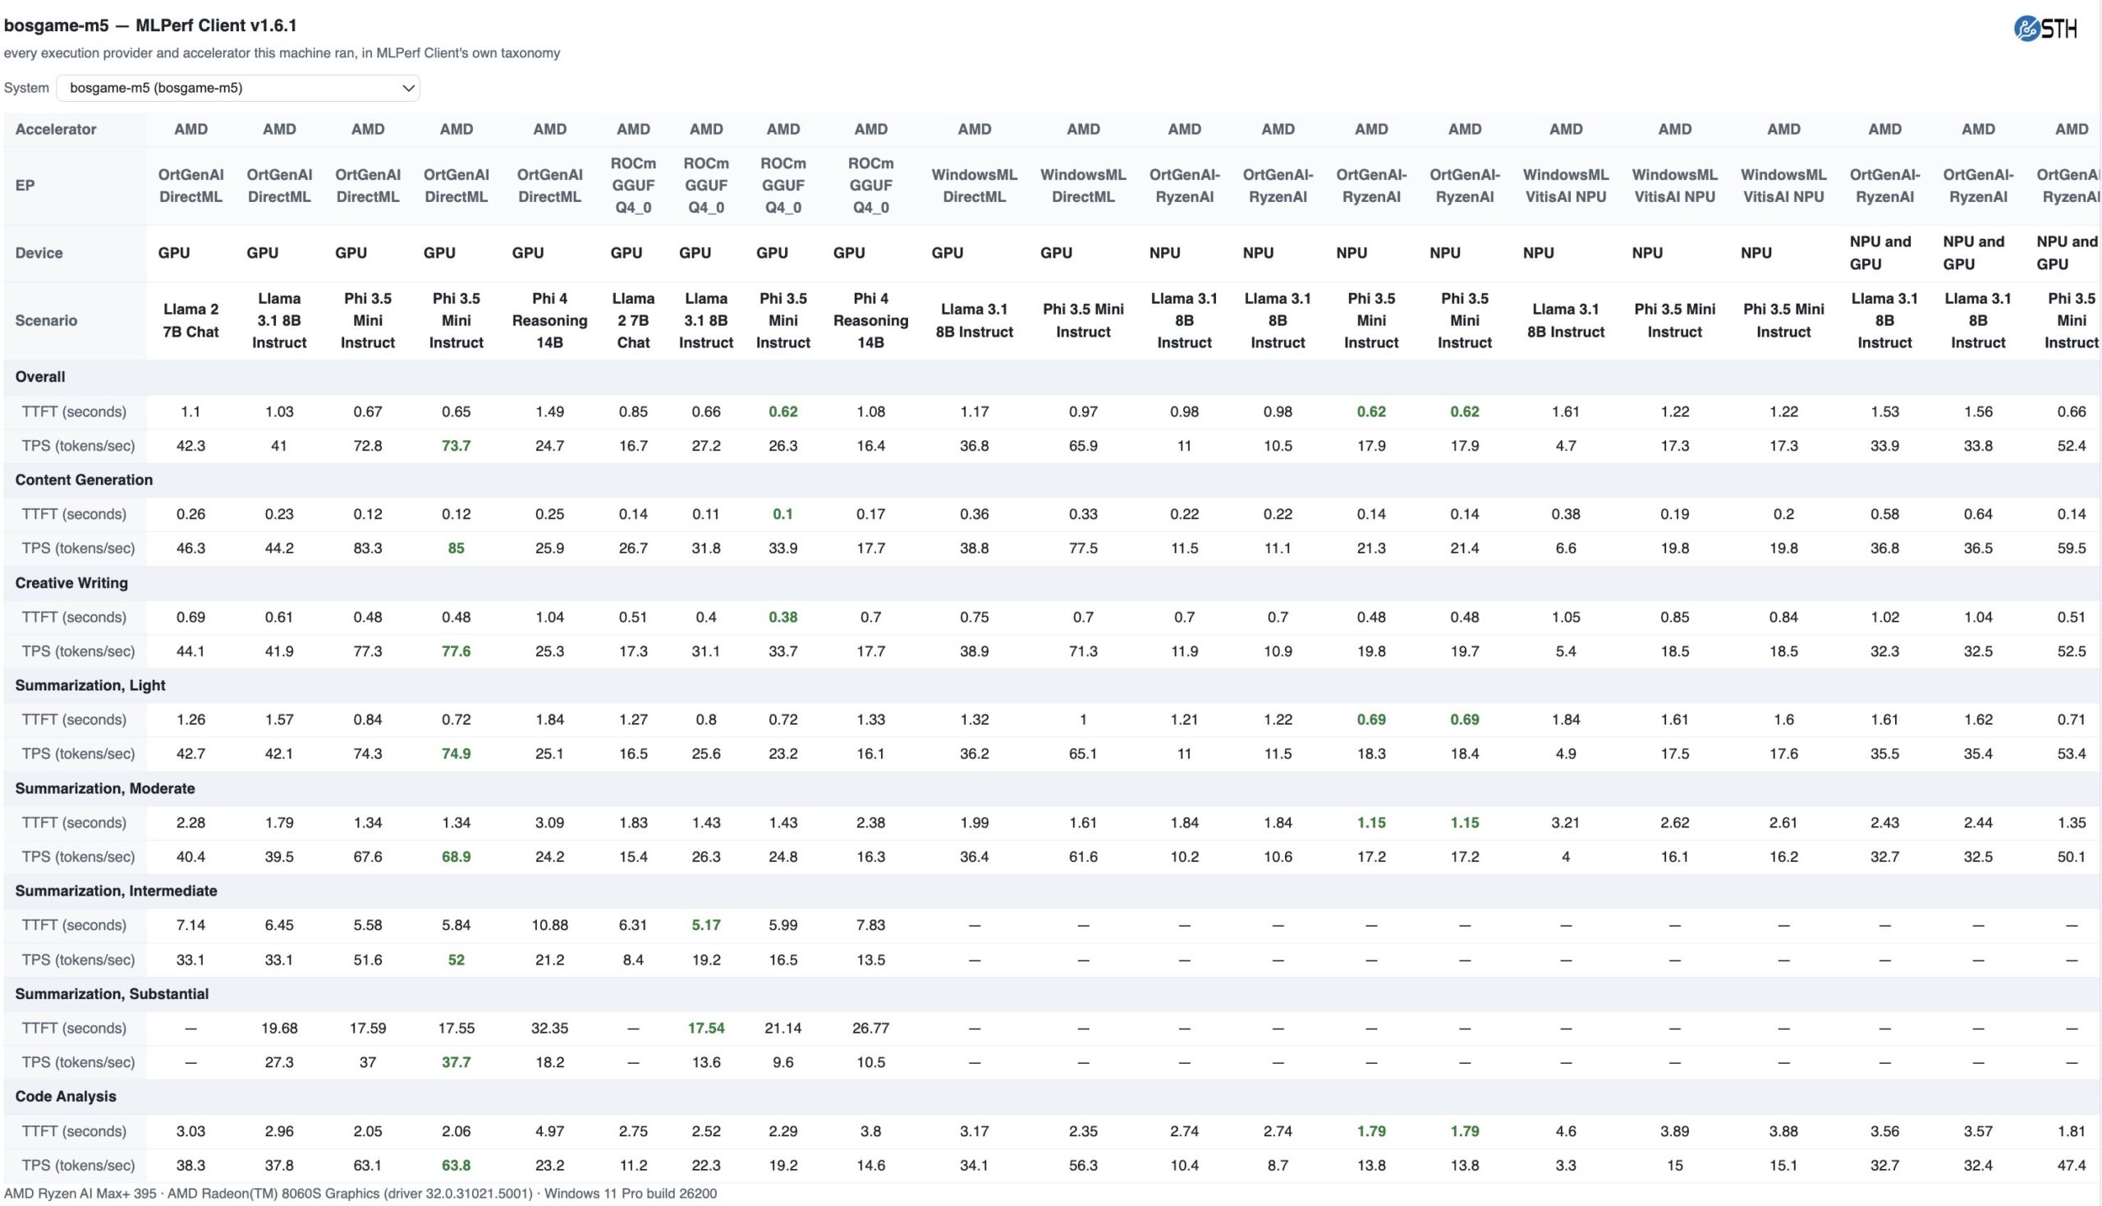
Task: Click TTFT (seconds) label under Code Analysis
Action: pos(74,1130)
